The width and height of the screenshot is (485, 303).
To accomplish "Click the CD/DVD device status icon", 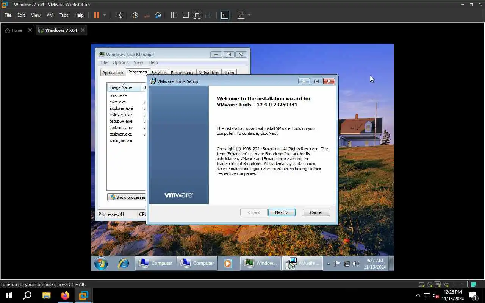I will (x=429, y=284).
